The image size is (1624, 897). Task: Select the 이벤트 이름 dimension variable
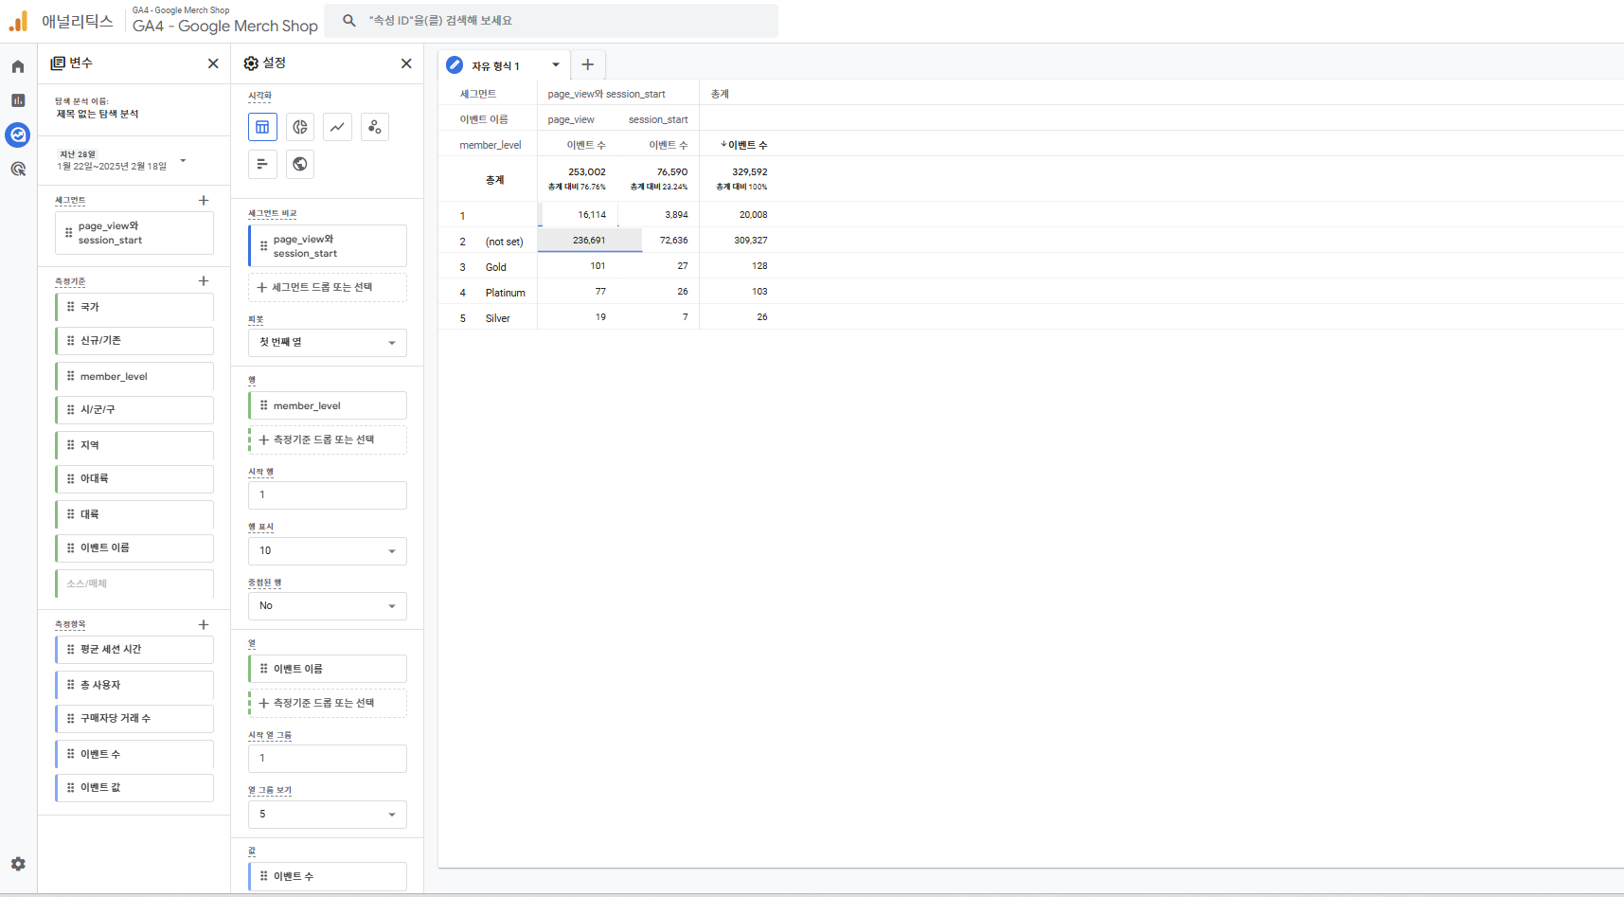(134, 548)
